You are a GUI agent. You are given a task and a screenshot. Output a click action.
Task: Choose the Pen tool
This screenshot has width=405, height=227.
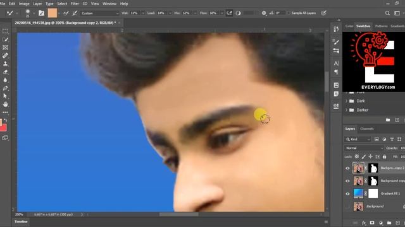[5, 88]
